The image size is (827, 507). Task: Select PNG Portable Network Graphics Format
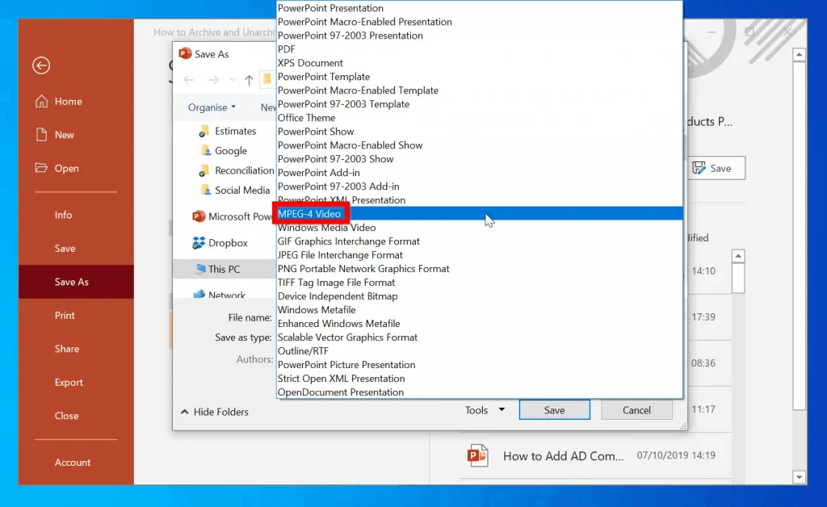coord(480,268)
